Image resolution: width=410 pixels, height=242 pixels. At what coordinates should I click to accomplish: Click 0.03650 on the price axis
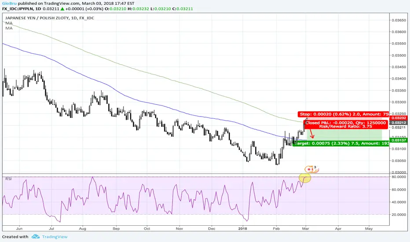tap(399, 20)
